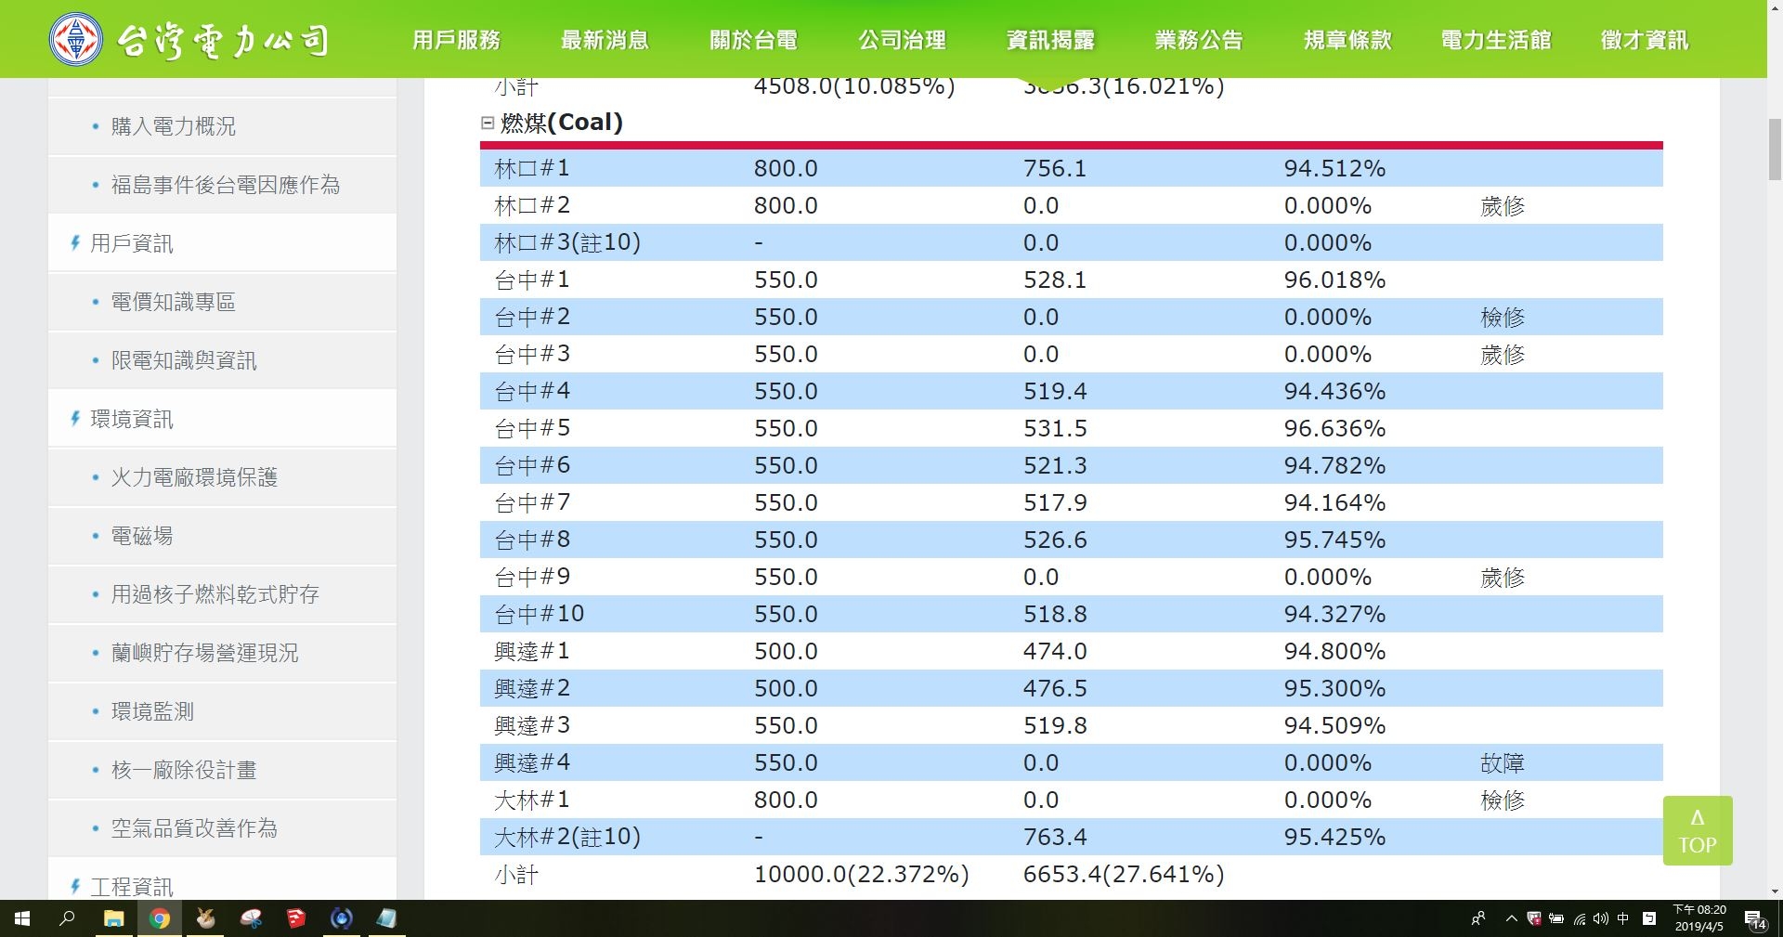Open the People icon in system tray
Screen dimensions: 1783x937
[1478, 918]
